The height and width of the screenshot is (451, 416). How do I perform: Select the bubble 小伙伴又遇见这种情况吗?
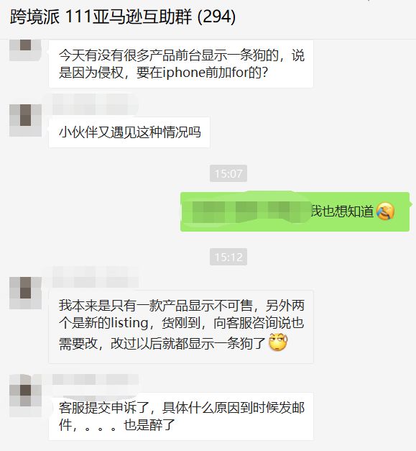tap(129, 132)
